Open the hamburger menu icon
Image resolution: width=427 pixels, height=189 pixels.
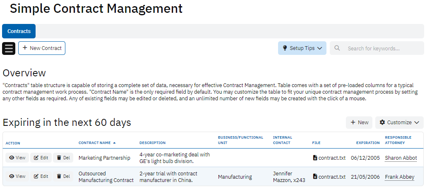[9, 48]
